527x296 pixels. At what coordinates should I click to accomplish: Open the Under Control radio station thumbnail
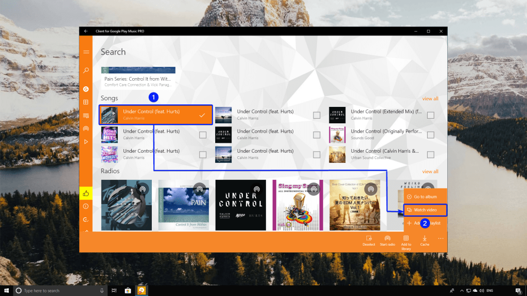coord(240,205)
